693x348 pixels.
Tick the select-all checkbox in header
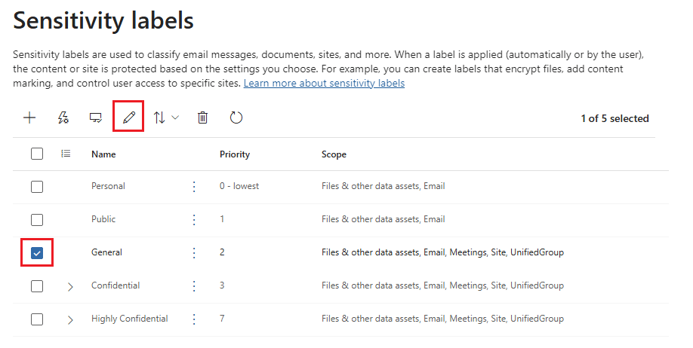(x=37, y=154)
